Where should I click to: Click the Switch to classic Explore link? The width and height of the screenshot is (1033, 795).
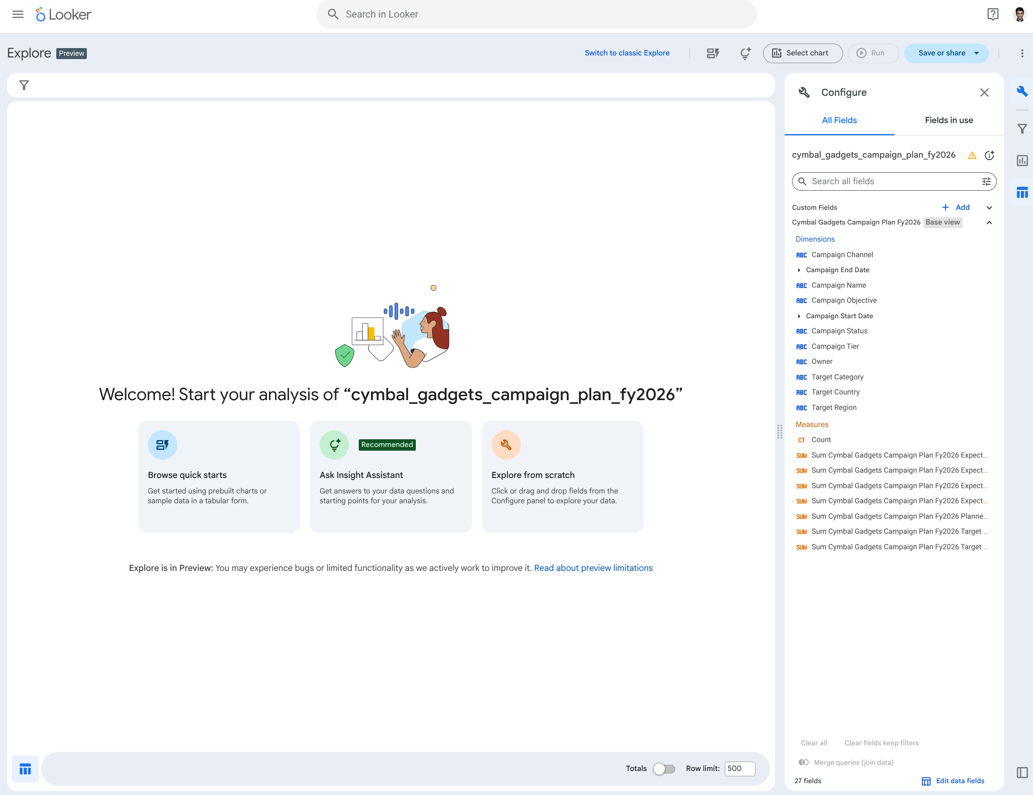pos(627,53)
